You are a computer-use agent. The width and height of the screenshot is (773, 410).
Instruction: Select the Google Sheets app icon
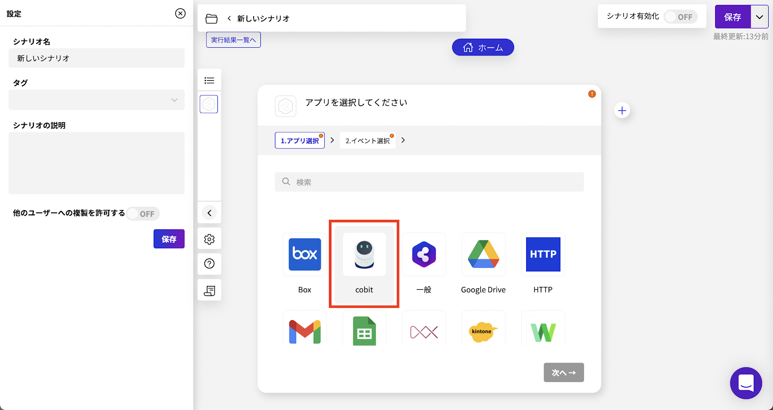tap(364, 329)
